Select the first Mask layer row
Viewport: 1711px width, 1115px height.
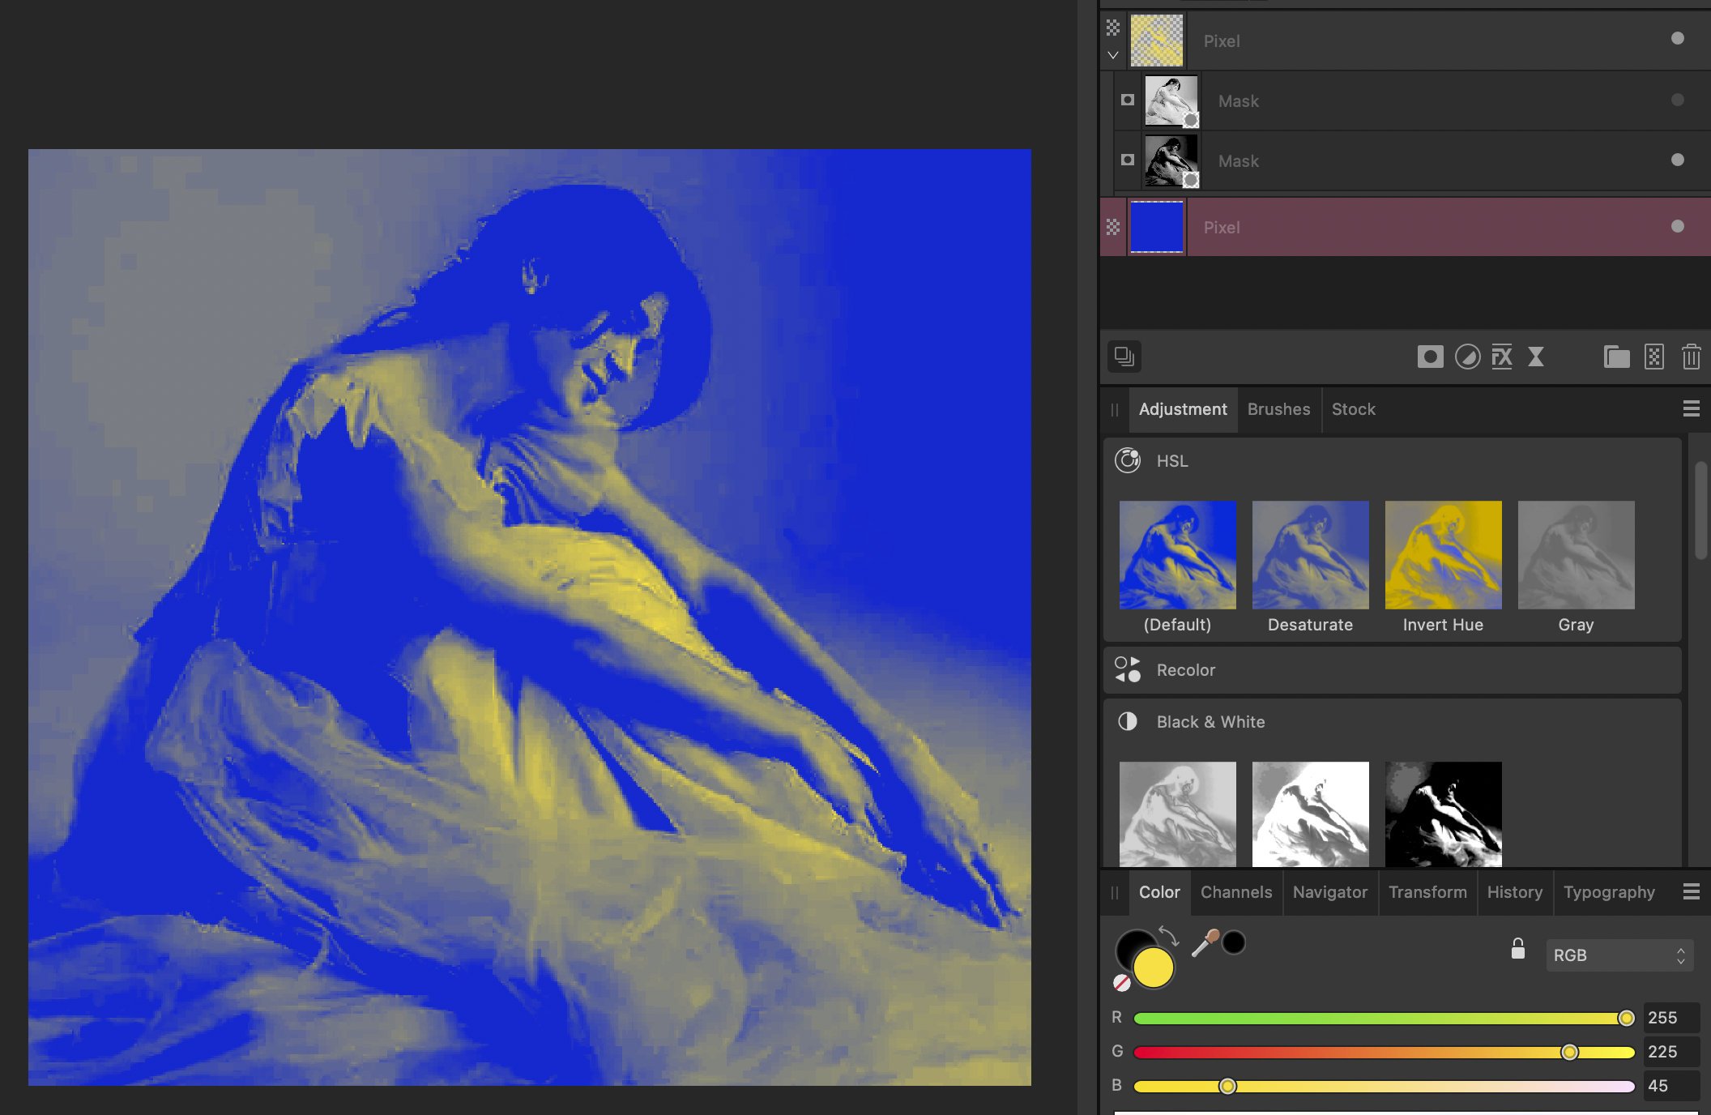click(x=1412, y=100)
